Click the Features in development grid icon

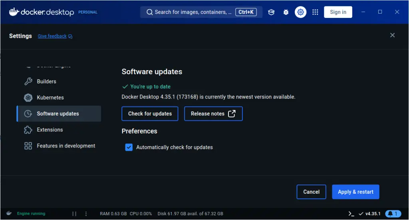click(x=28, y=146)
